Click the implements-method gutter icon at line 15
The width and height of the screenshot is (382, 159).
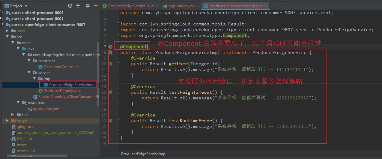point(110,92)
